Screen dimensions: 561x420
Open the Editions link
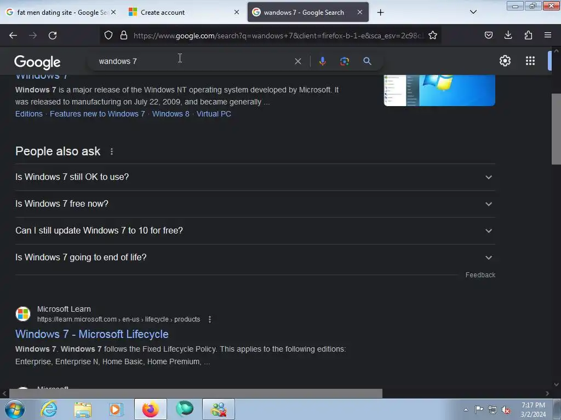29,114
